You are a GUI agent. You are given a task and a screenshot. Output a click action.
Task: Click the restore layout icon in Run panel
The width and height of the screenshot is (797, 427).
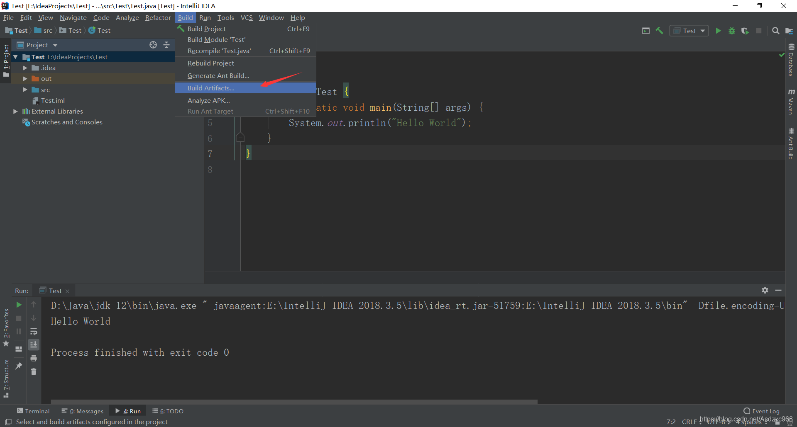19,349
